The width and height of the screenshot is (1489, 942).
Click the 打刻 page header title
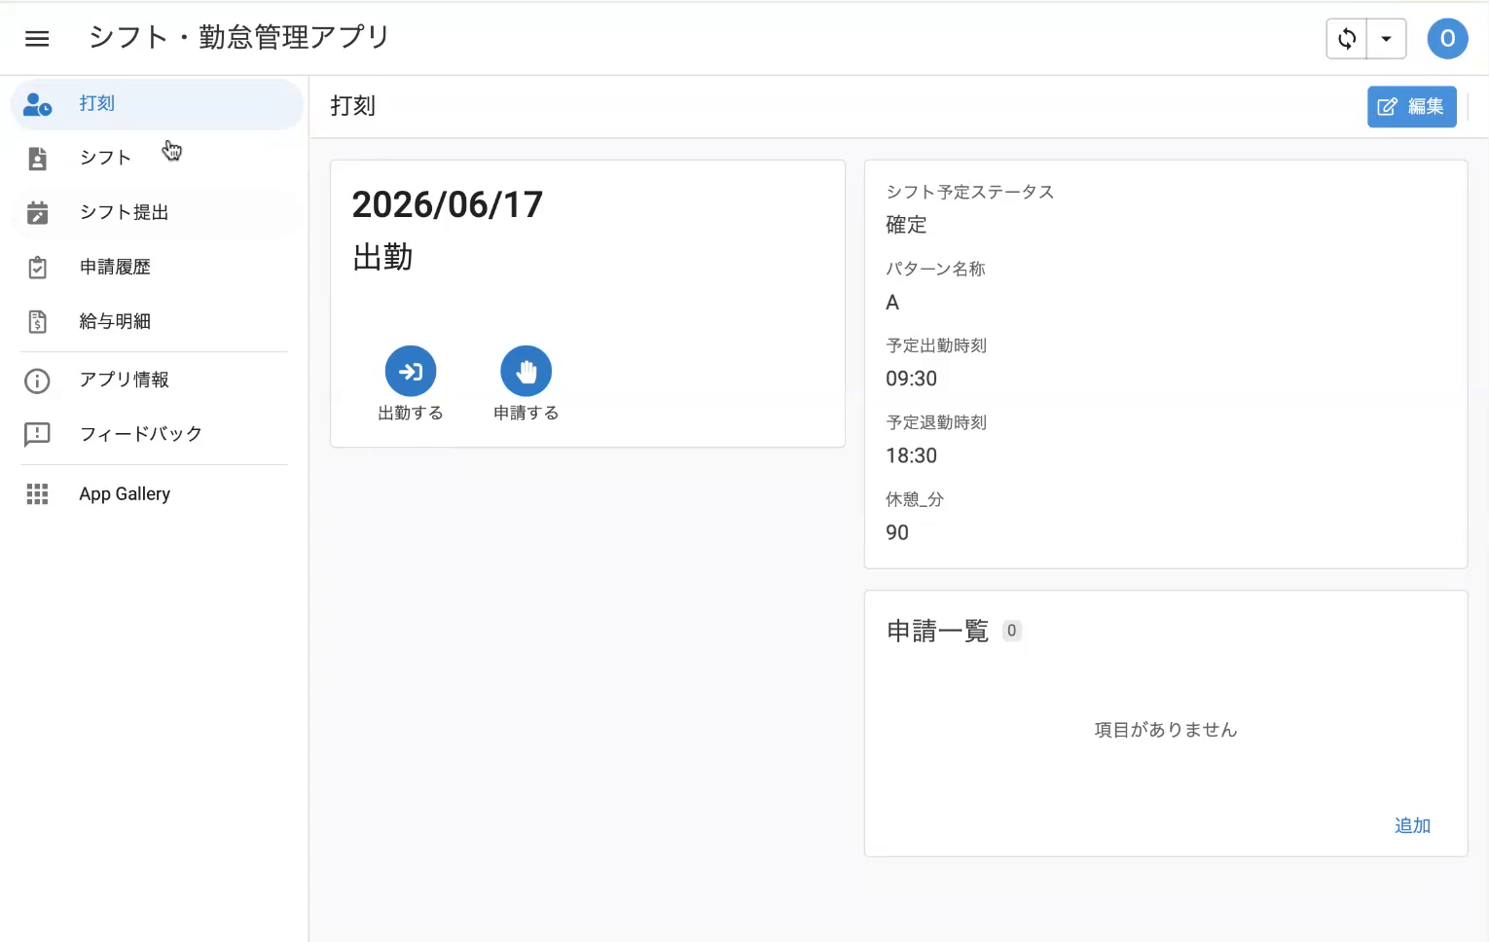(352, 106)
